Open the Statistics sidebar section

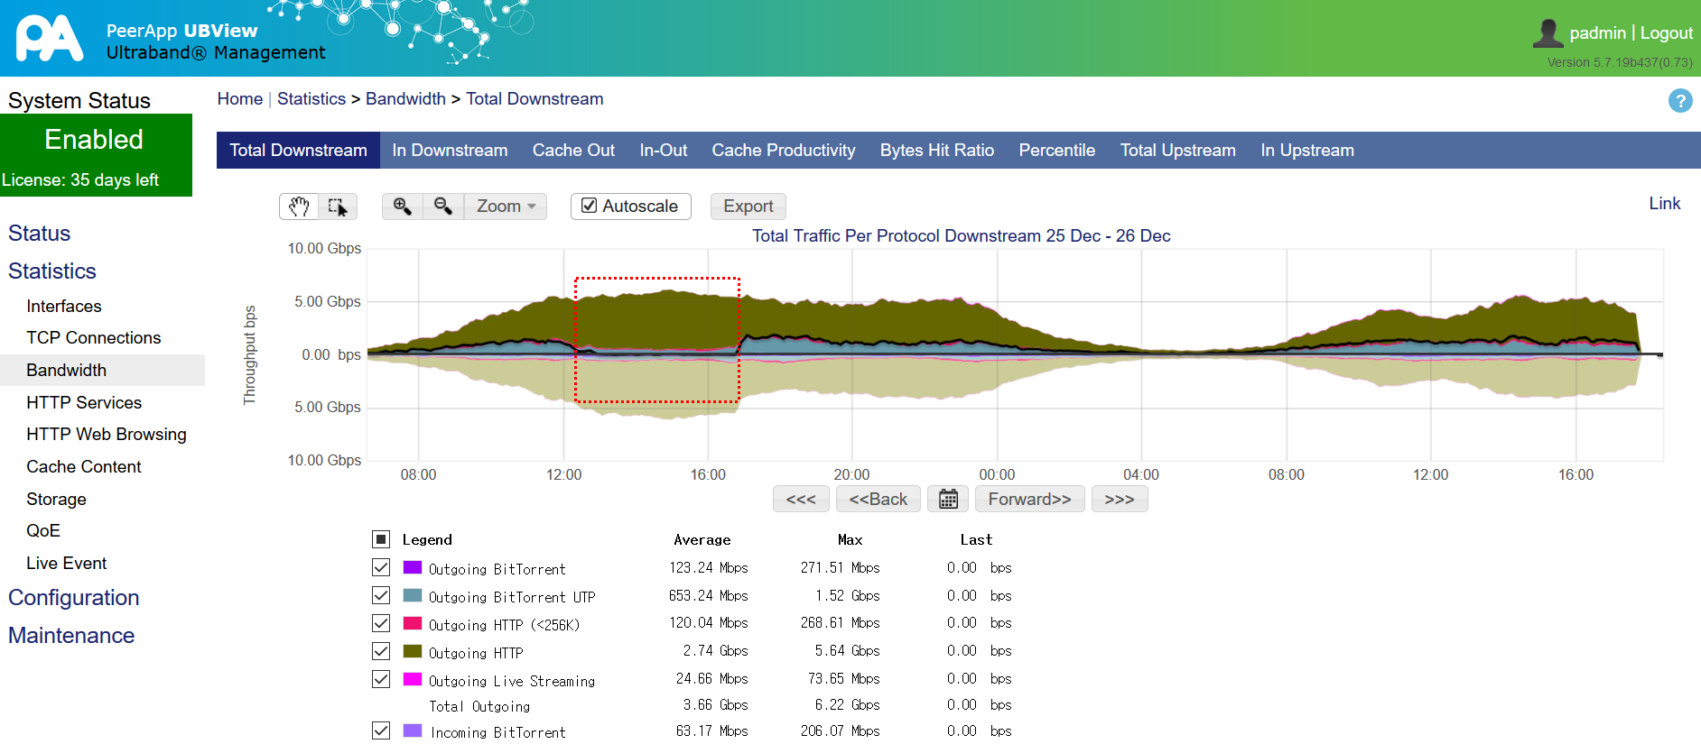click(52, 271)
